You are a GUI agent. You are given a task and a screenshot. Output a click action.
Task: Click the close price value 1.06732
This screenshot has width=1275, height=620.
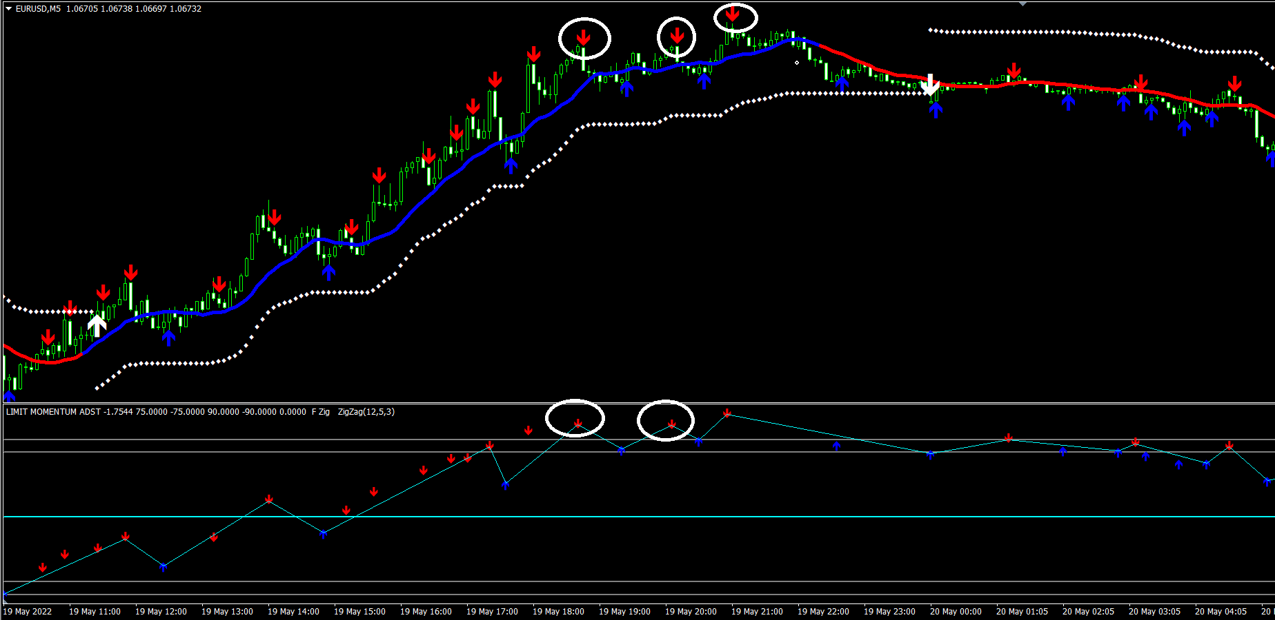coord(186,9)
